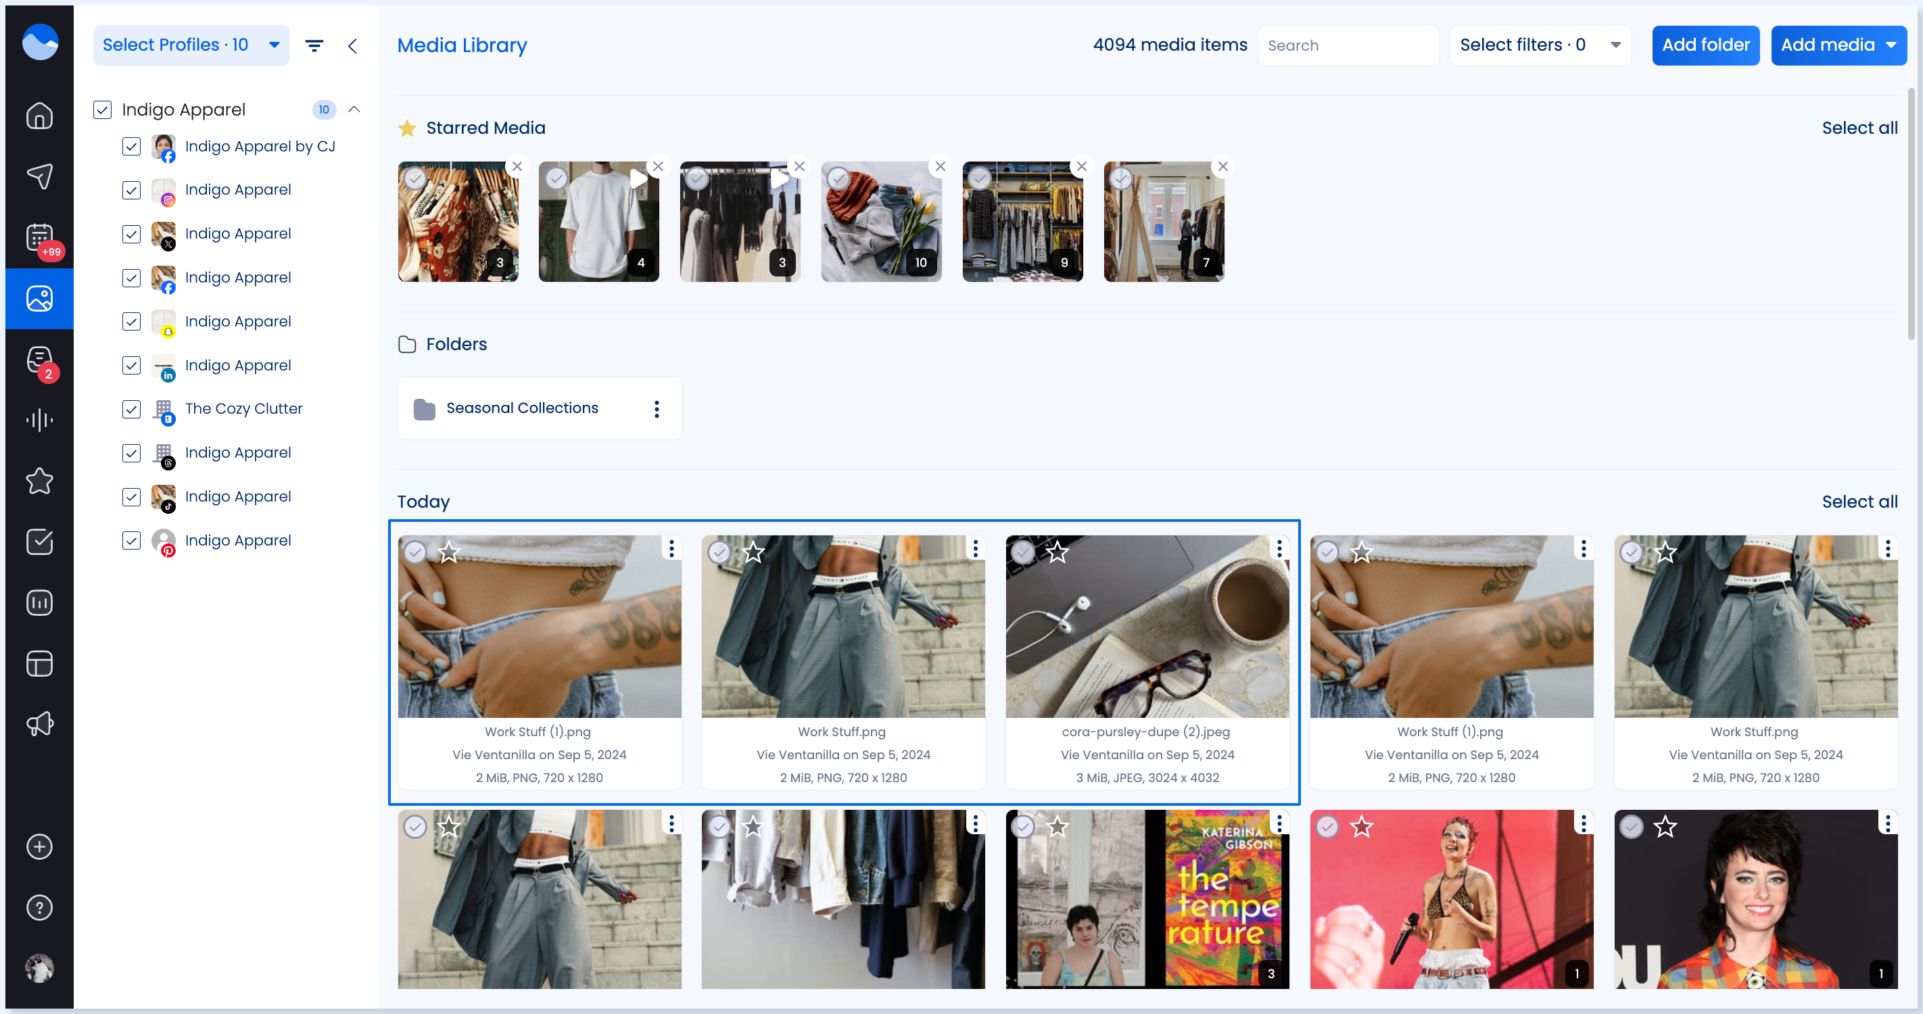Open the layout dashboard sidebar icon
Image resolution: width=1923 pixels, height=1014 pixels.
coord(40,663)
